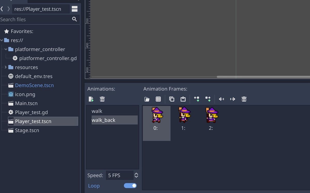Delete the selected frame from walk_back
This screenshot has width=310, height=193.
(244, 99)
